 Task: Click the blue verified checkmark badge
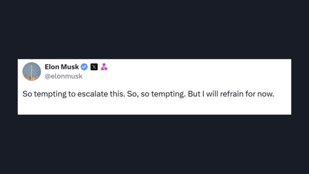84,67
